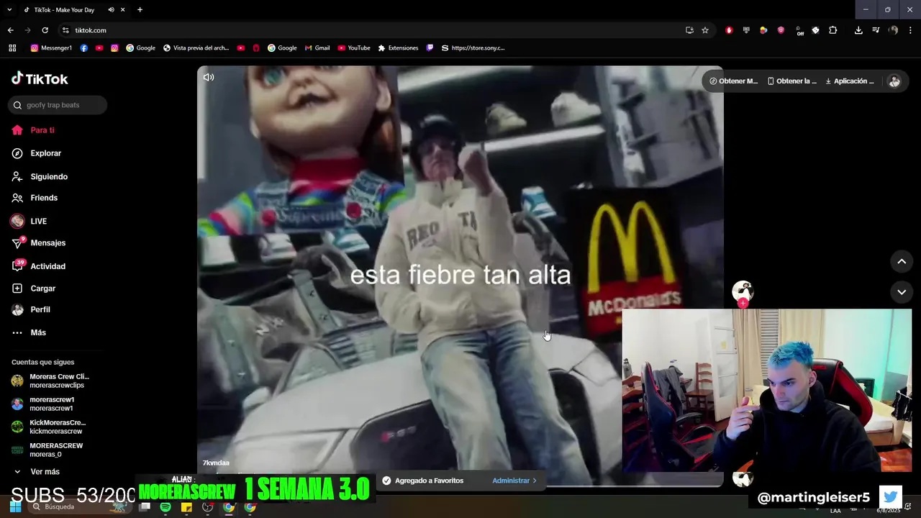This screenshot has width=921, height=518.
Task: Open the Chrome three-dot menu
Action: pos(911,30)
